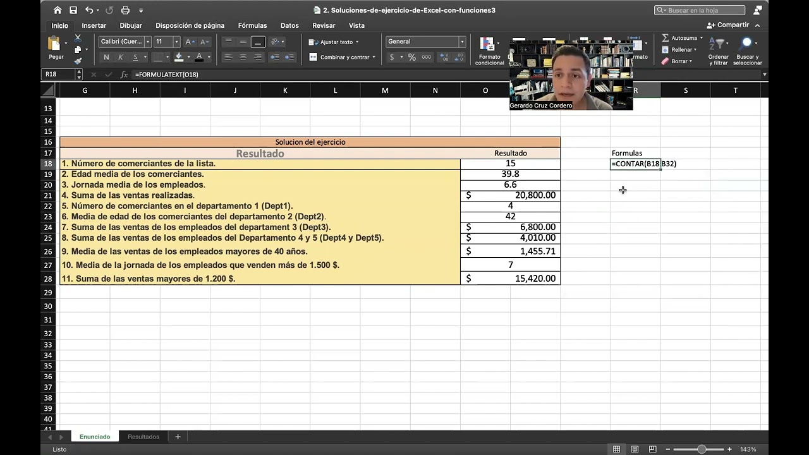Increase cell indent
The width and height of the screenshot is (809, 455).
click(x=289, y=57)
